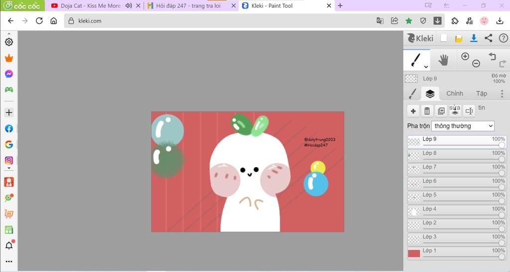The width and height of the screenshot is (510, 272).
Task: Adjust the Lớp 1 opacity slider
Action: click(x=464, y=257)
